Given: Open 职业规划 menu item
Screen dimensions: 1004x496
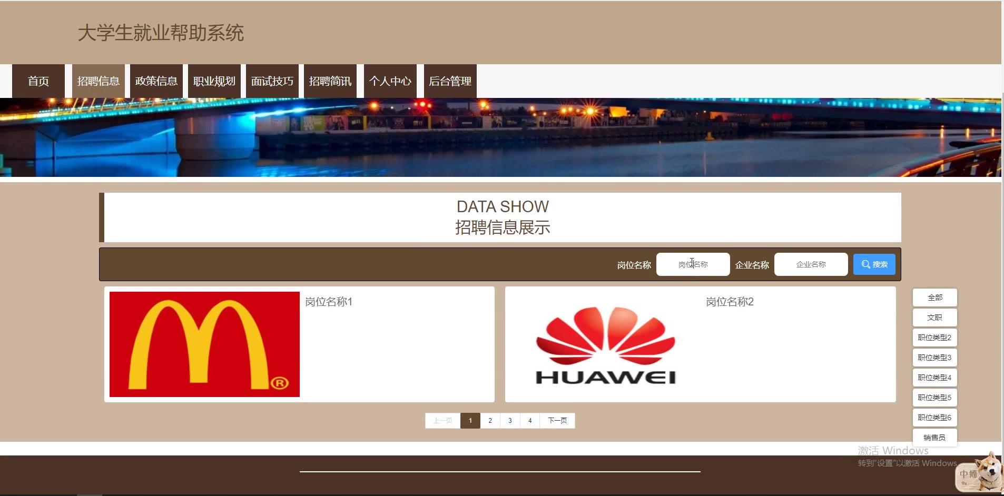Looking at the screenshot, I should [x=214, y=81].
